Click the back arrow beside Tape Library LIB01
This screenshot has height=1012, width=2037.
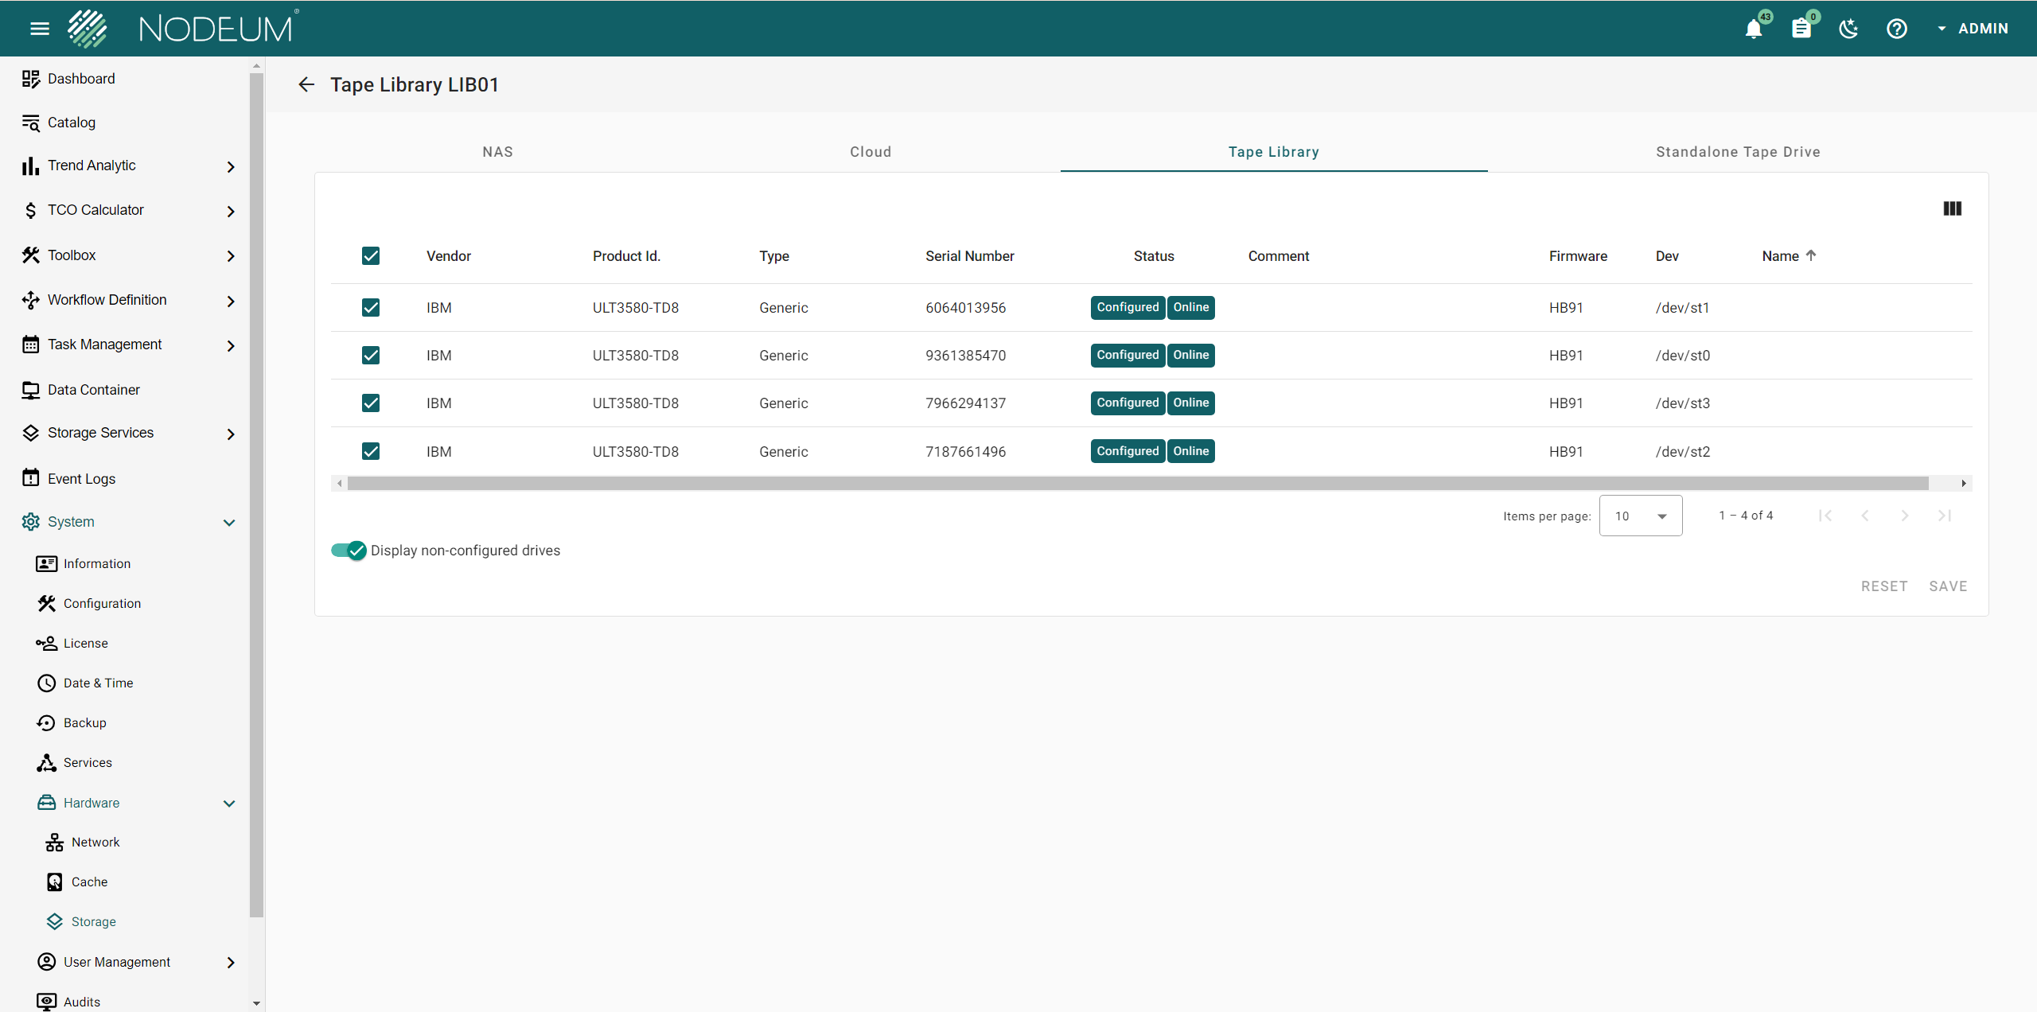pyautogui.click(x=306, y=84)
